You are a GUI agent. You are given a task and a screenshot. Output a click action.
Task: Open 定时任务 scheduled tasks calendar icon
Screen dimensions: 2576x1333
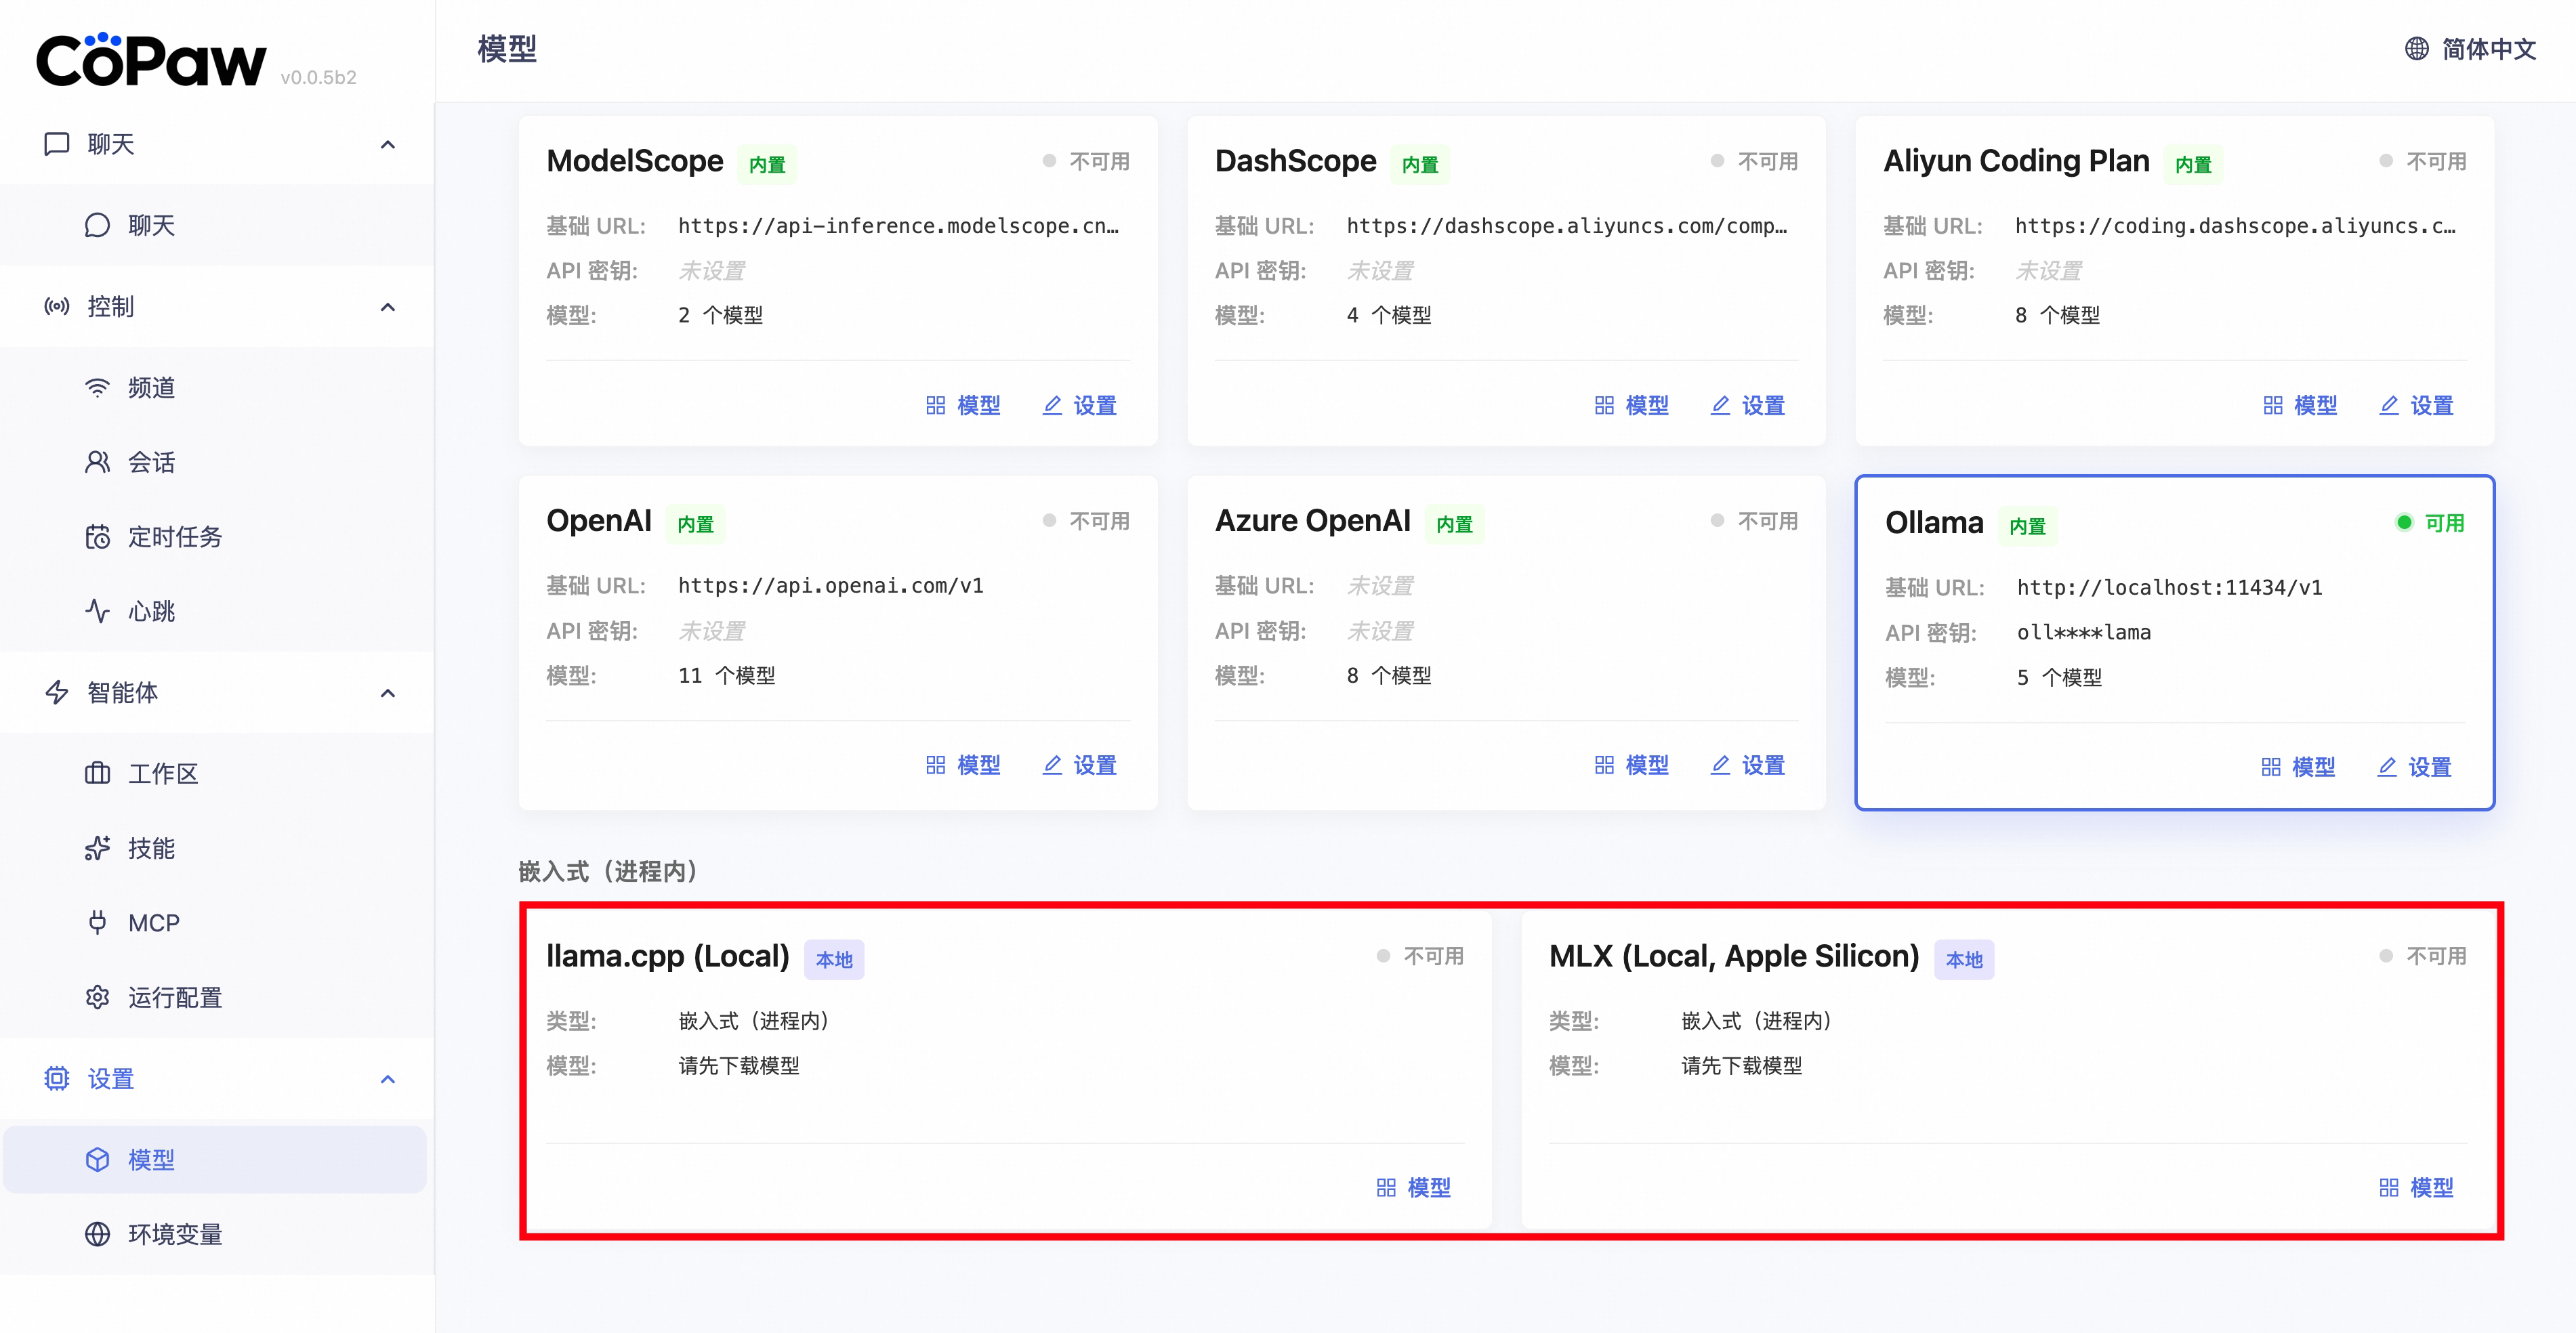(x=97, y=537)
